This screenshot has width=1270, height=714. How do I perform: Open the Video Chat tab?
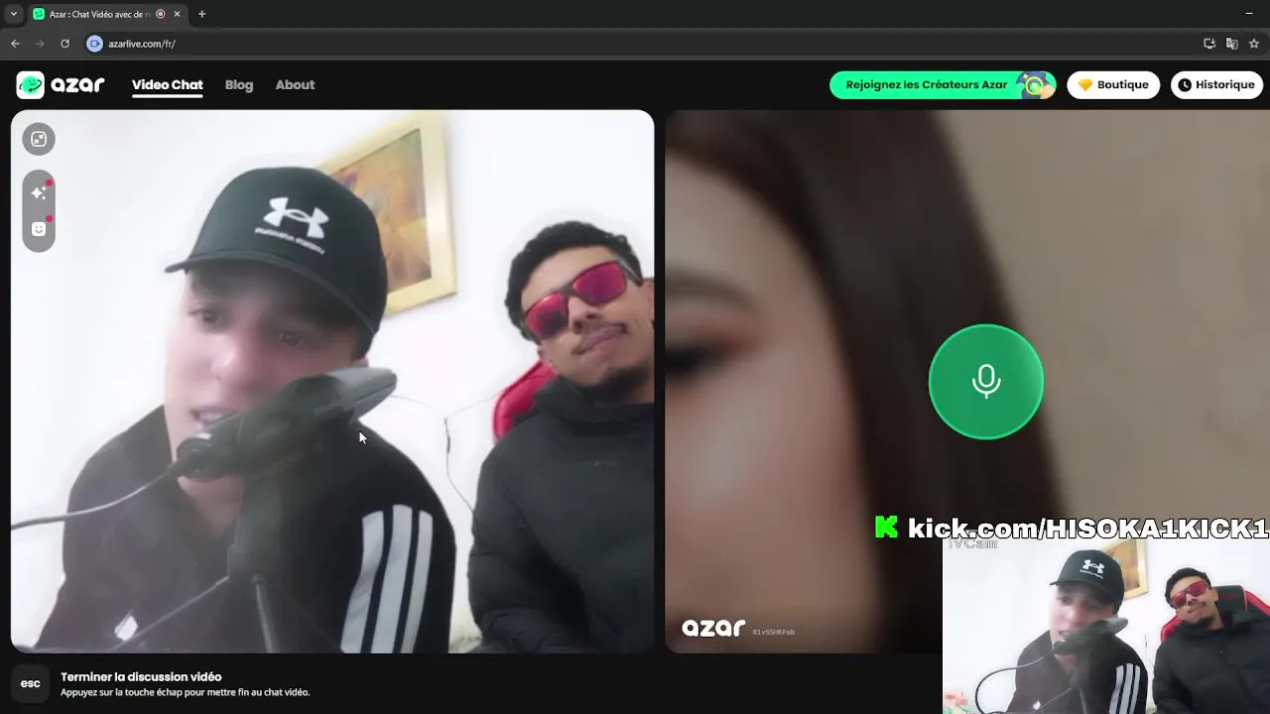(167, 85)
